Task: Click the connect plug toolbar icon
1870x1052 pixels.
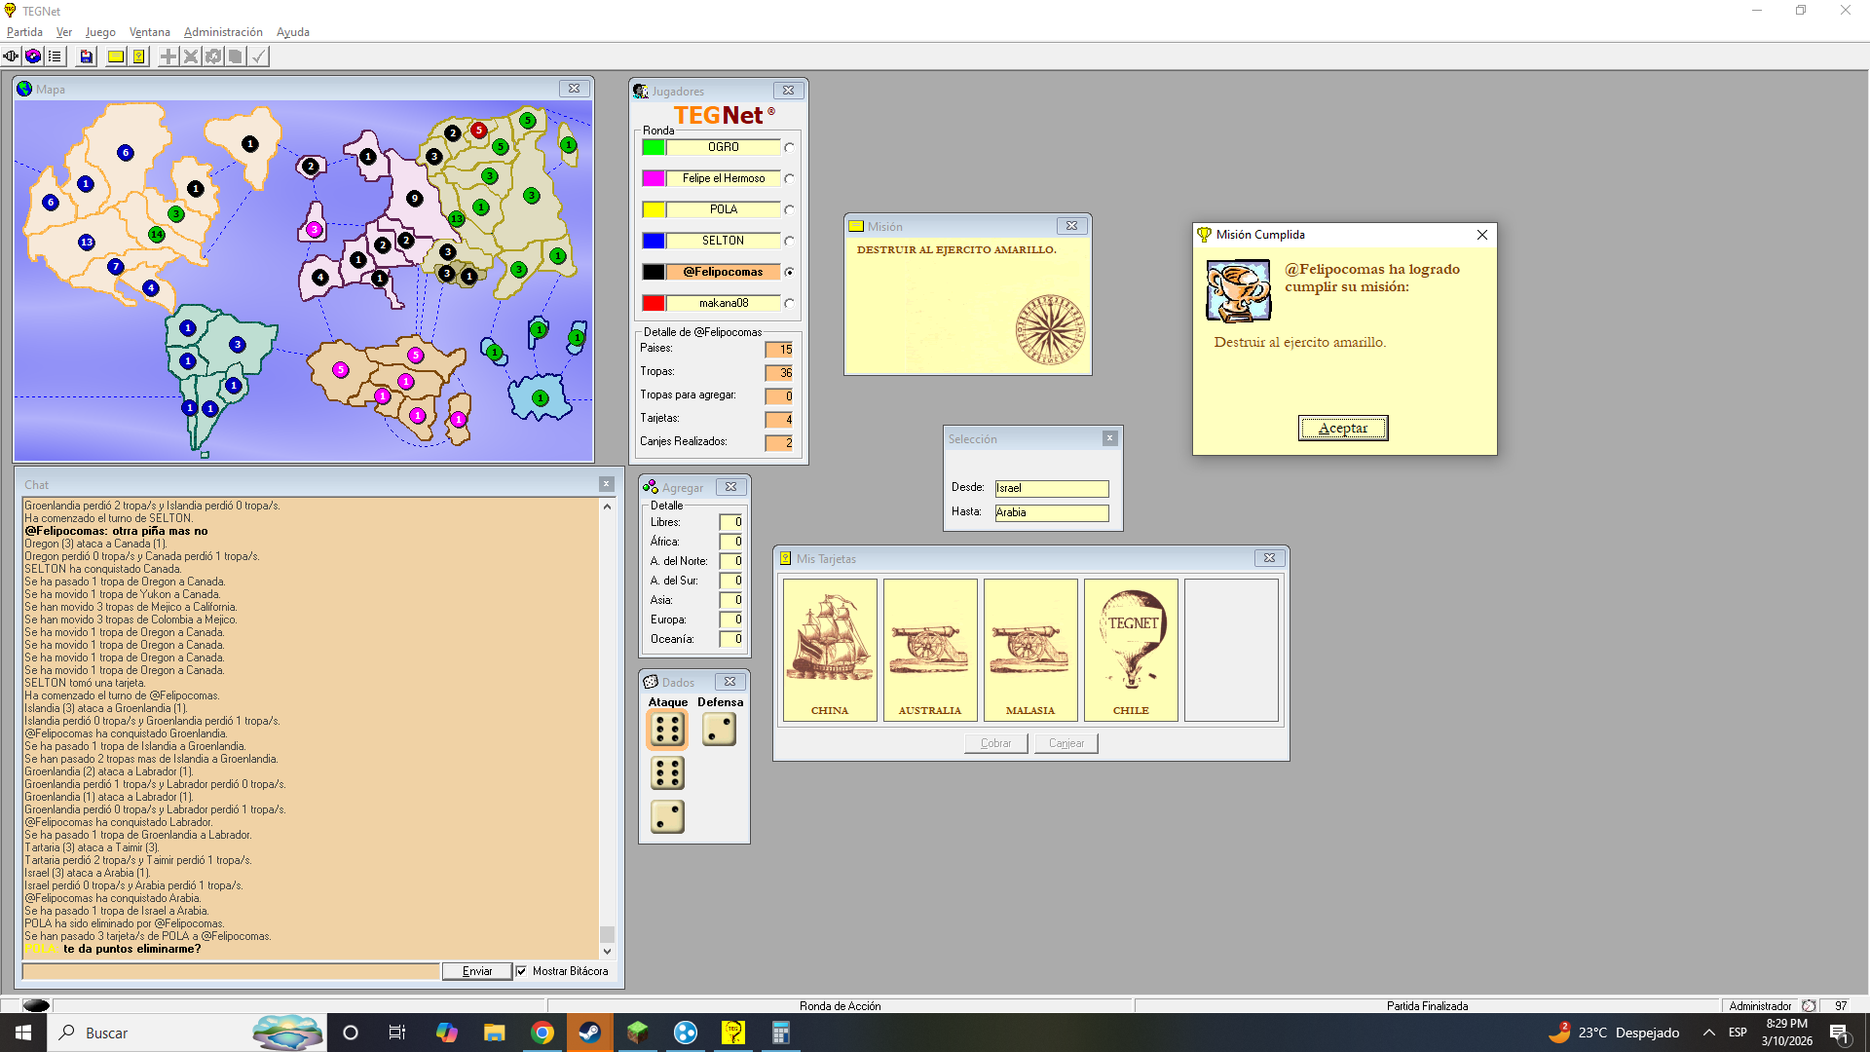Action: [x=11, y=56]
